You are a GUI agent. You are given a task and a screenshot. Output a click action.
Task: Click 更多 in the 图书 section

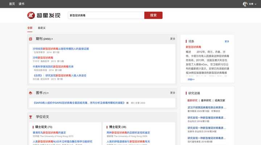click(x=173, y=93)
